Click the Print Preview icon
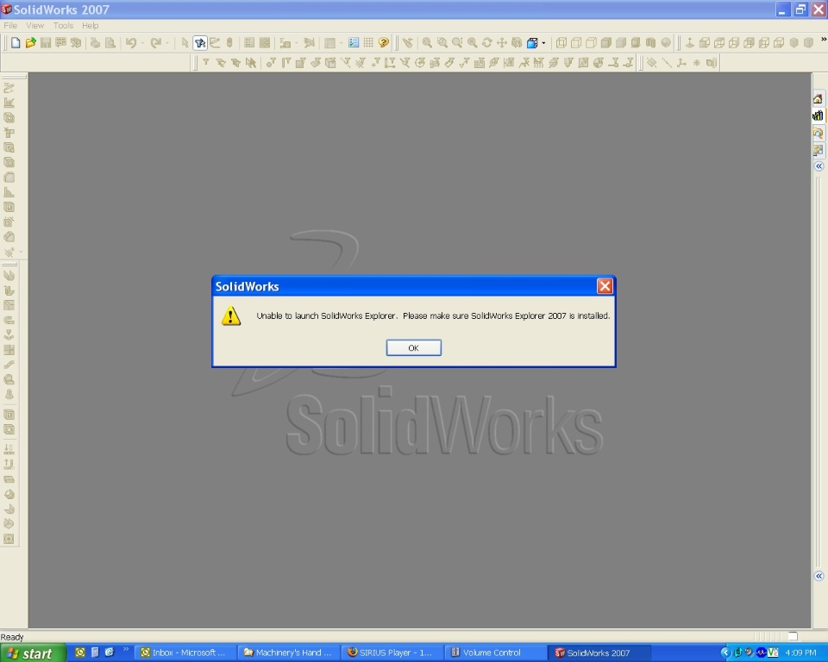 pos(110,43)
